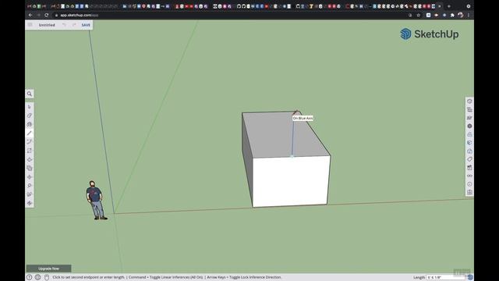
Task: Open a new browser tab
Action: [x=449, y=6]
